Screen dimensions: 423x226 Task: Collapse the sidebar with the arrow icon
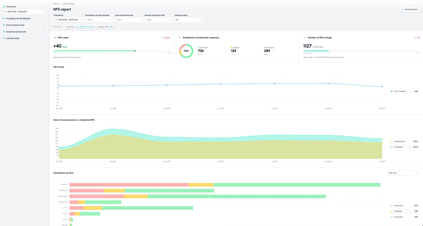[49, 3]
